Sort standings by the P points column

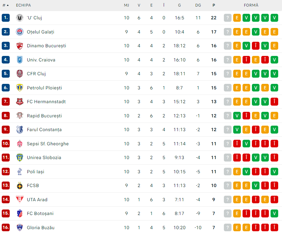tap(213, 6)
